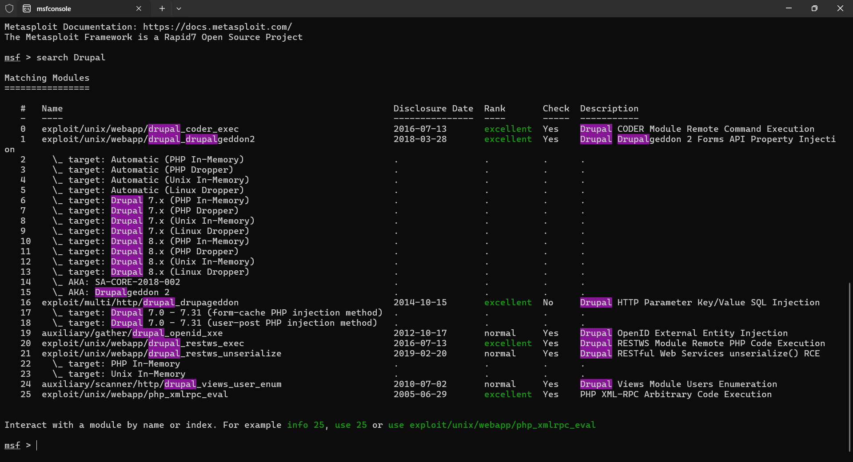The height and width of the screenshot is (462, 853).
Task: Click disclosure date 2005-06-29
Action: point(420,395)
